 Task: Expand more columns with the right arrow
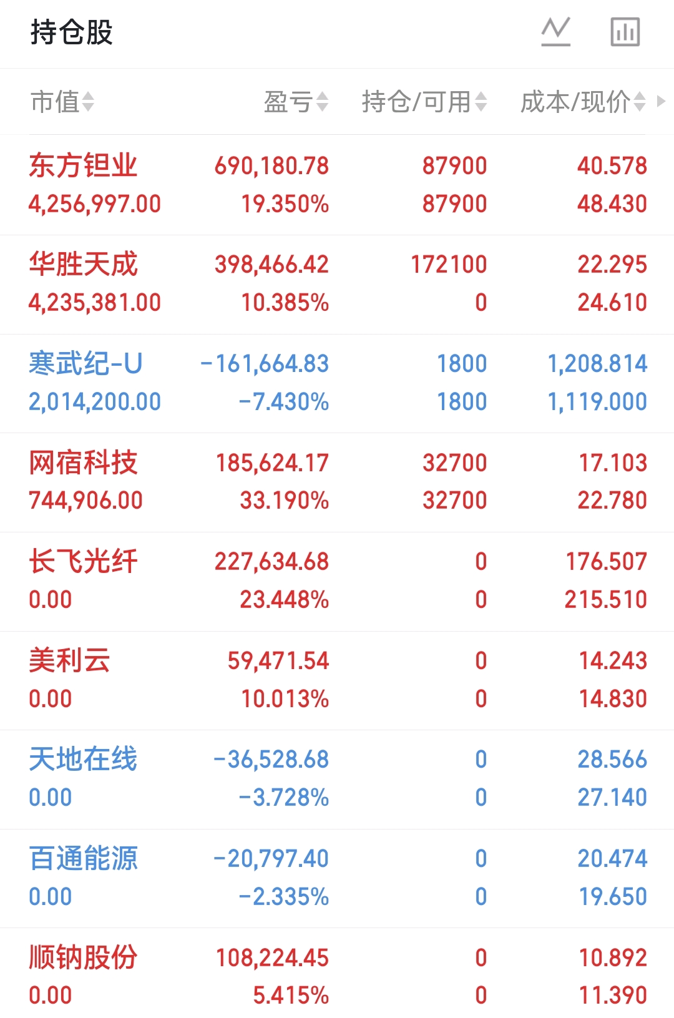click(x=662, y=101)
